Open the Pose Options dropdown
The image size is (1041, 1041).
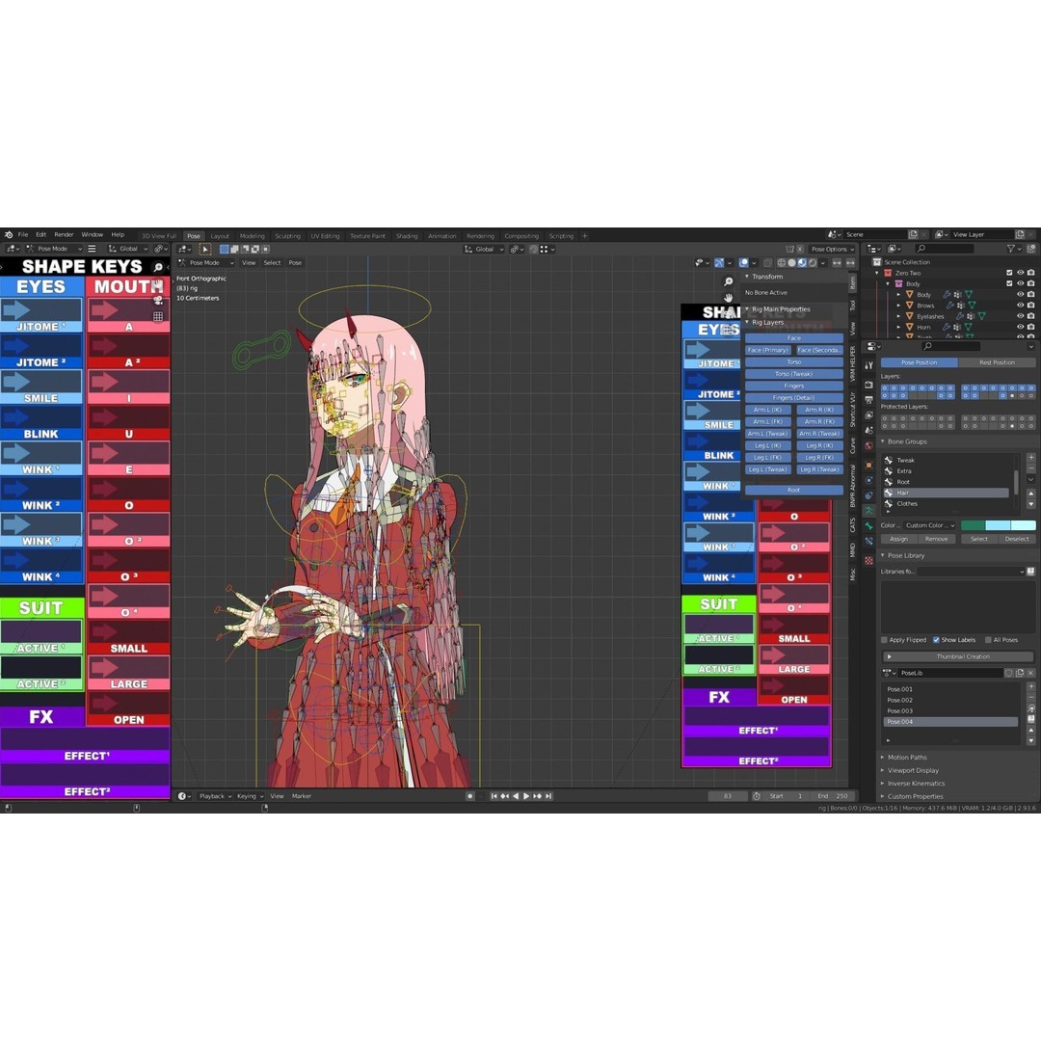tap(833, 249)
